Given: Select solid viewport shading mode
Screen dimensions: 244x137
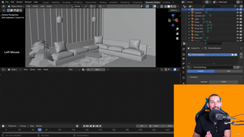Looking at the screenshot, I should [169, 6].
